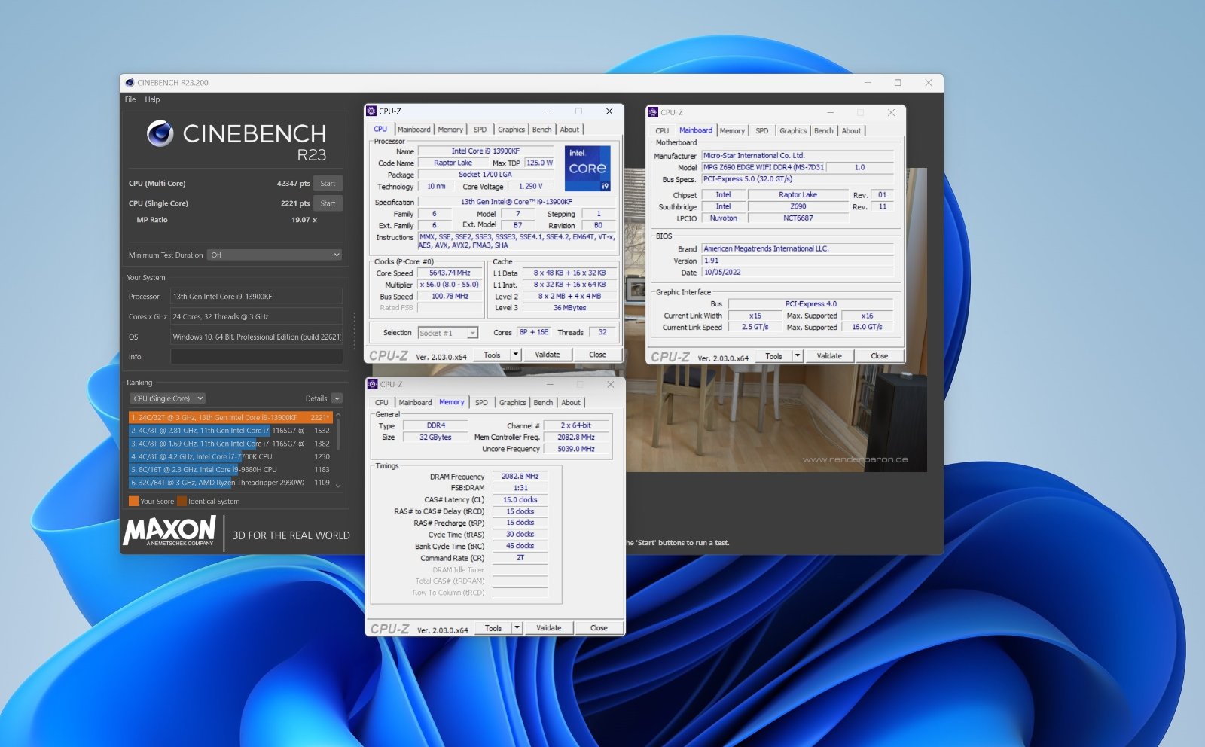Select the 13900KF ranking row scoring 2221
Image resolution: width=1205 pixels, height=747 pixels.
click(x=230, y=417)
